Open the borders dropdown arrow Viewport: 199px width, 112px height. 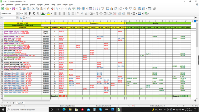point(131,14)
